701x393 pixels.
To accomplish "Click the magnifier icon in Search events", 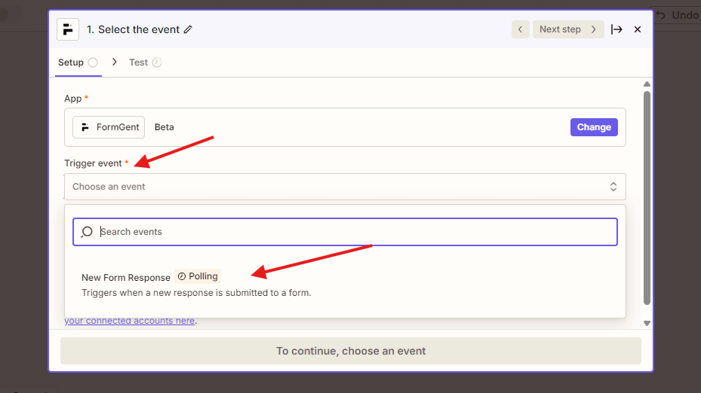I will coord(87,232).
